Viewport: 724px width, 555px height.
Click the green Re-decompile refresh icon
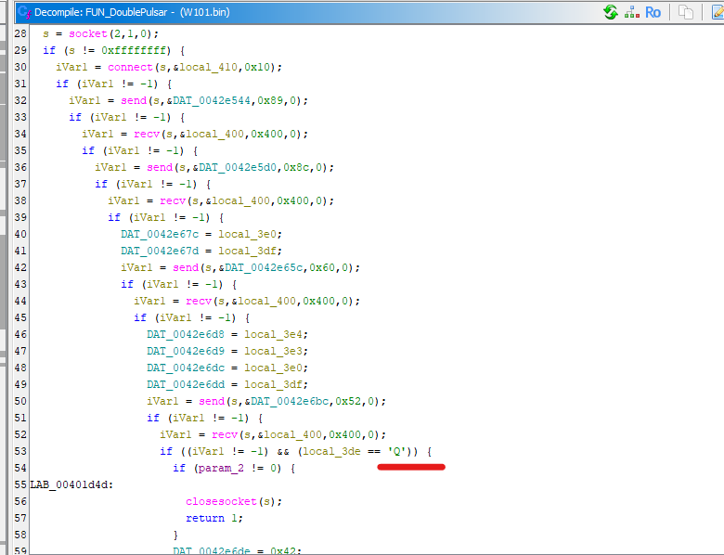610,12
